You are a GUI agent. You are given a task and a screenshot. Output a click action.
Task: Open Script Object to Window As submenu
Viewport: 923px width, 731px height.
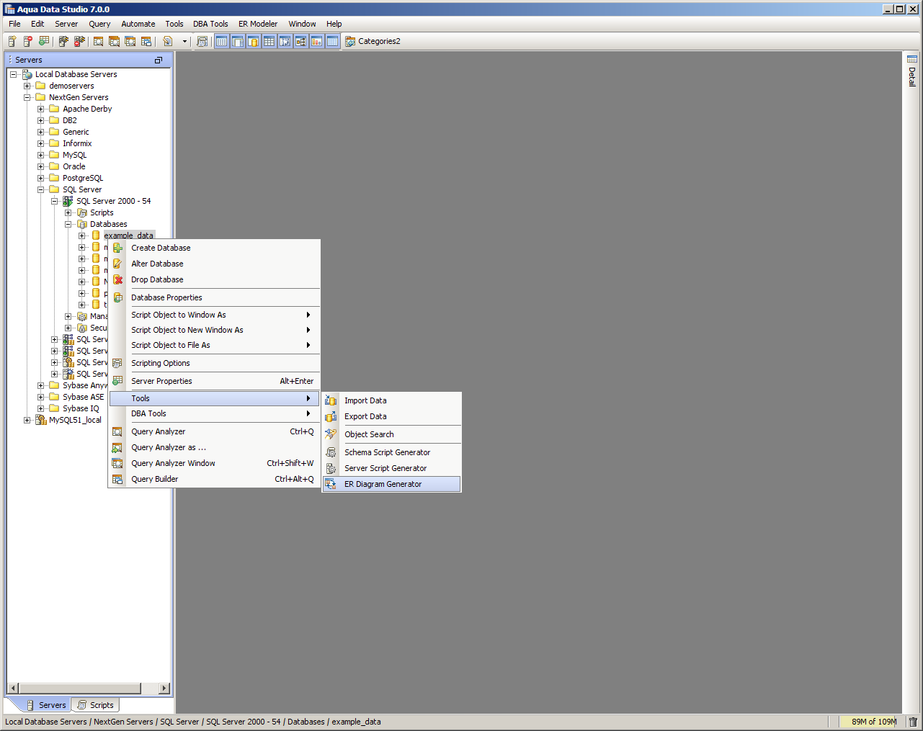(214, 315)
